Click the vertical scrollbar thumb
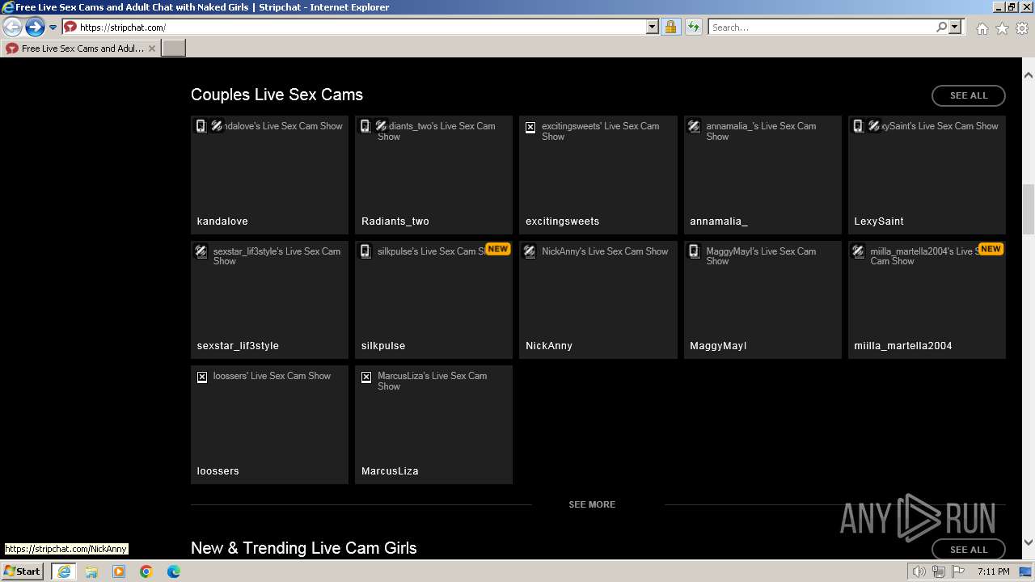Image resolution: width=1035 pixels, height=582 pixels. point(1029,208)
